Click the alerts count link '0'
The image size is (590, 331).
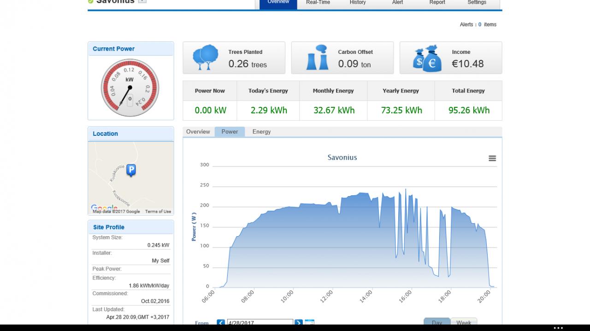(480, 24)
